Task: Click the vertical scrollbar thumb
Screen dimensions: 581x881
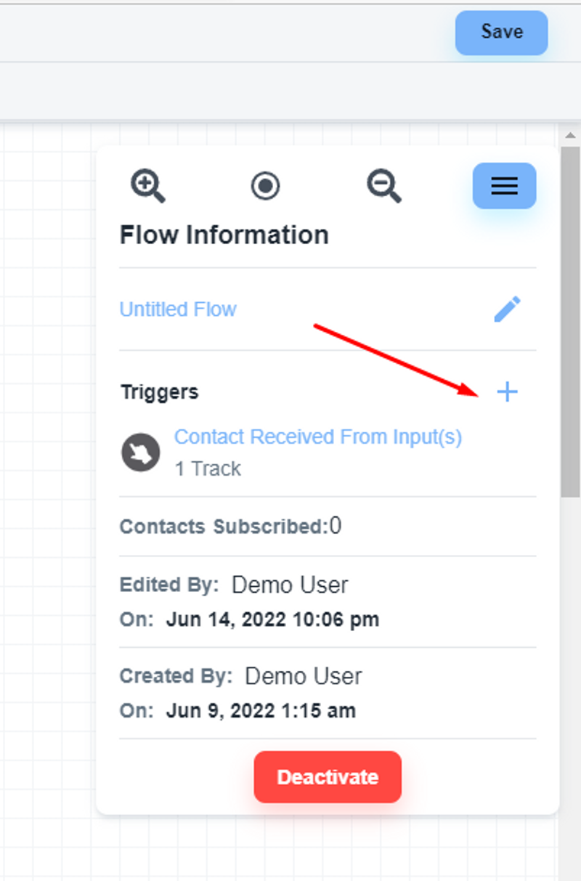Action: tap(571, 320)
